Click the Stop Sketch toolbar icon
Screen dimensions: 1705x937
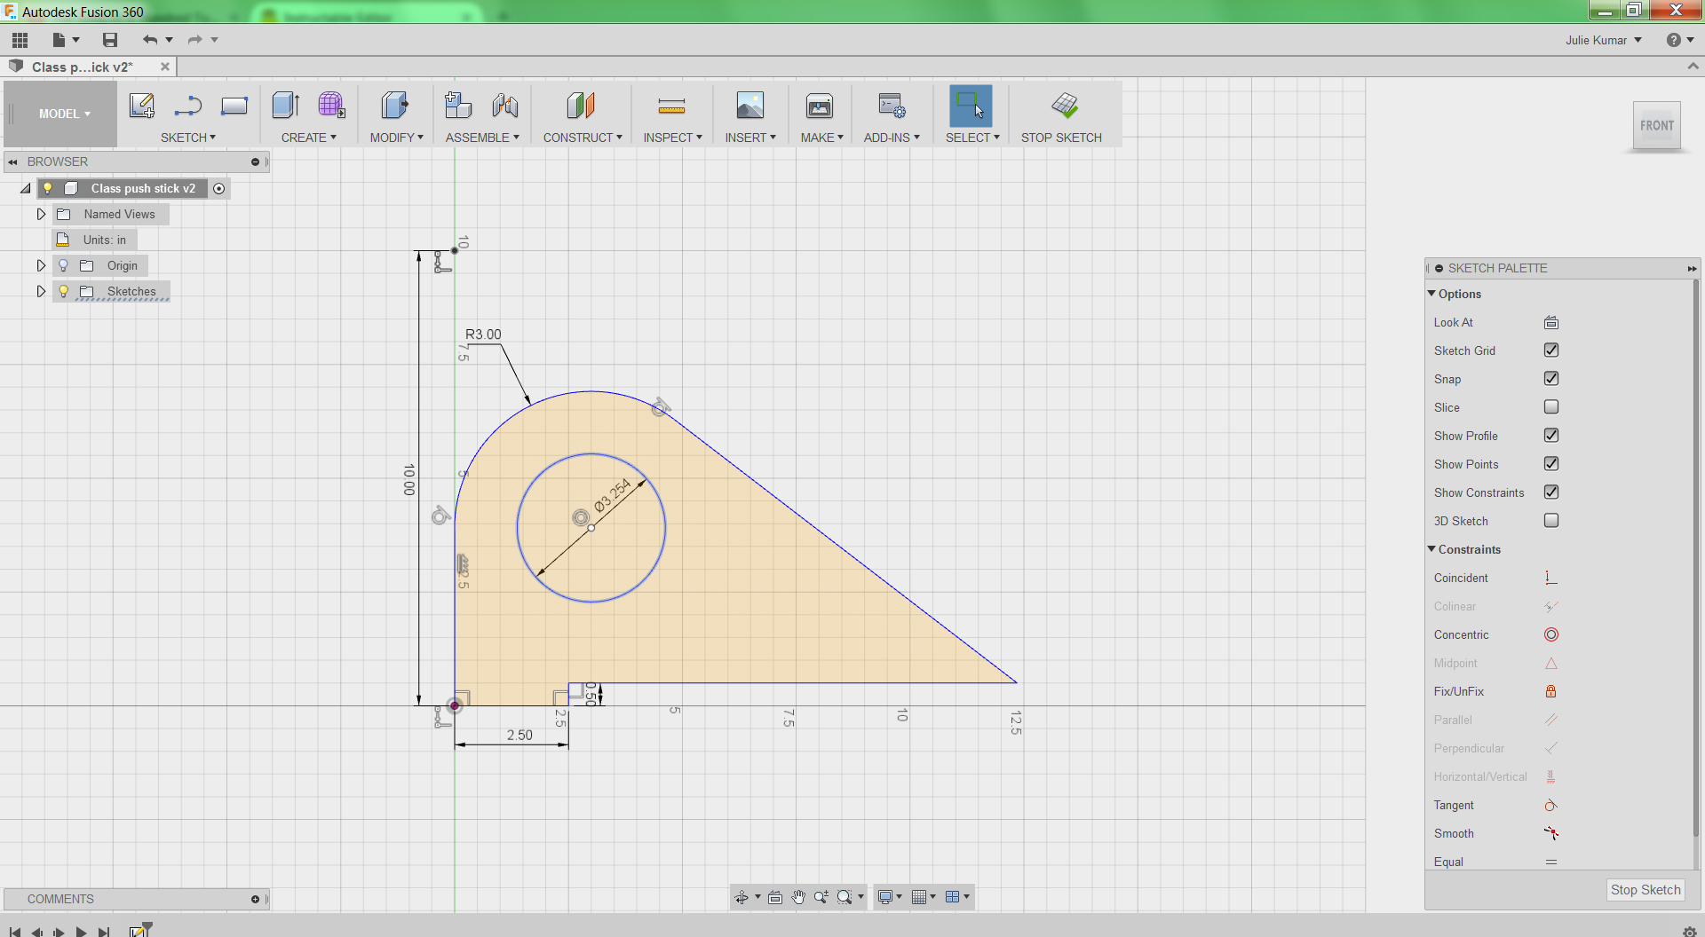coord(1064,106)
